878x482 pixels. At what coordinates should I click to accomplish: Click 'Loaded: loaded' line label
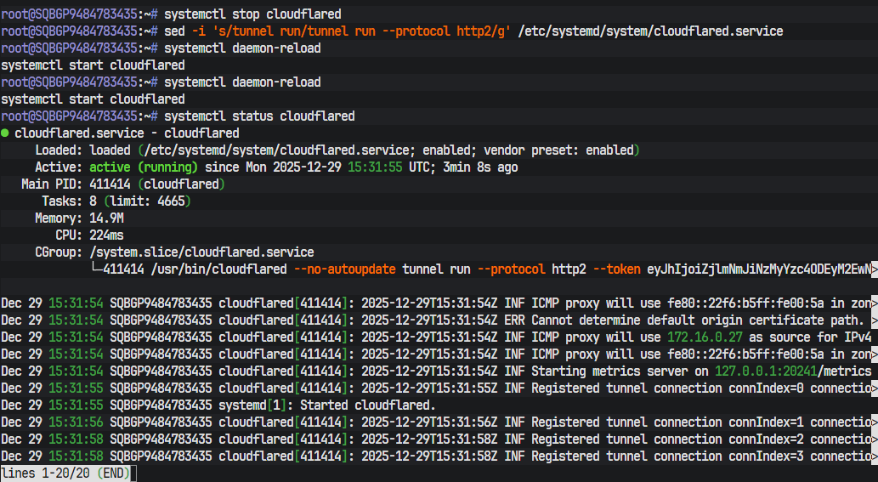click(x=83, y=150)
